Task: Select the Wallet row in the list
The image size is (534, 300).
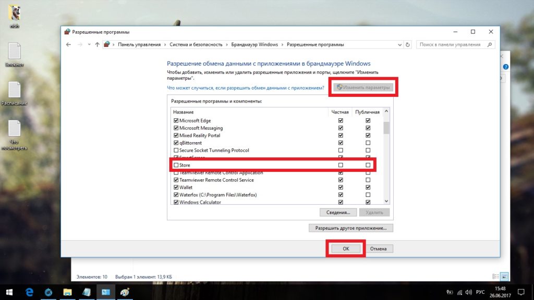Action: click(x=276, y=187)
